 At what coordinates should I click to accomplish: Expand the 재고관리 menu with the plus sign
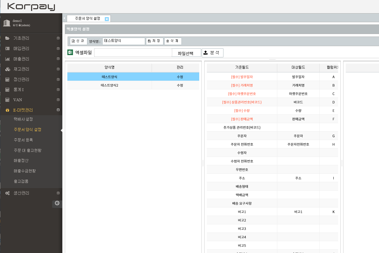pyautogui.click(x=58, y=69)
